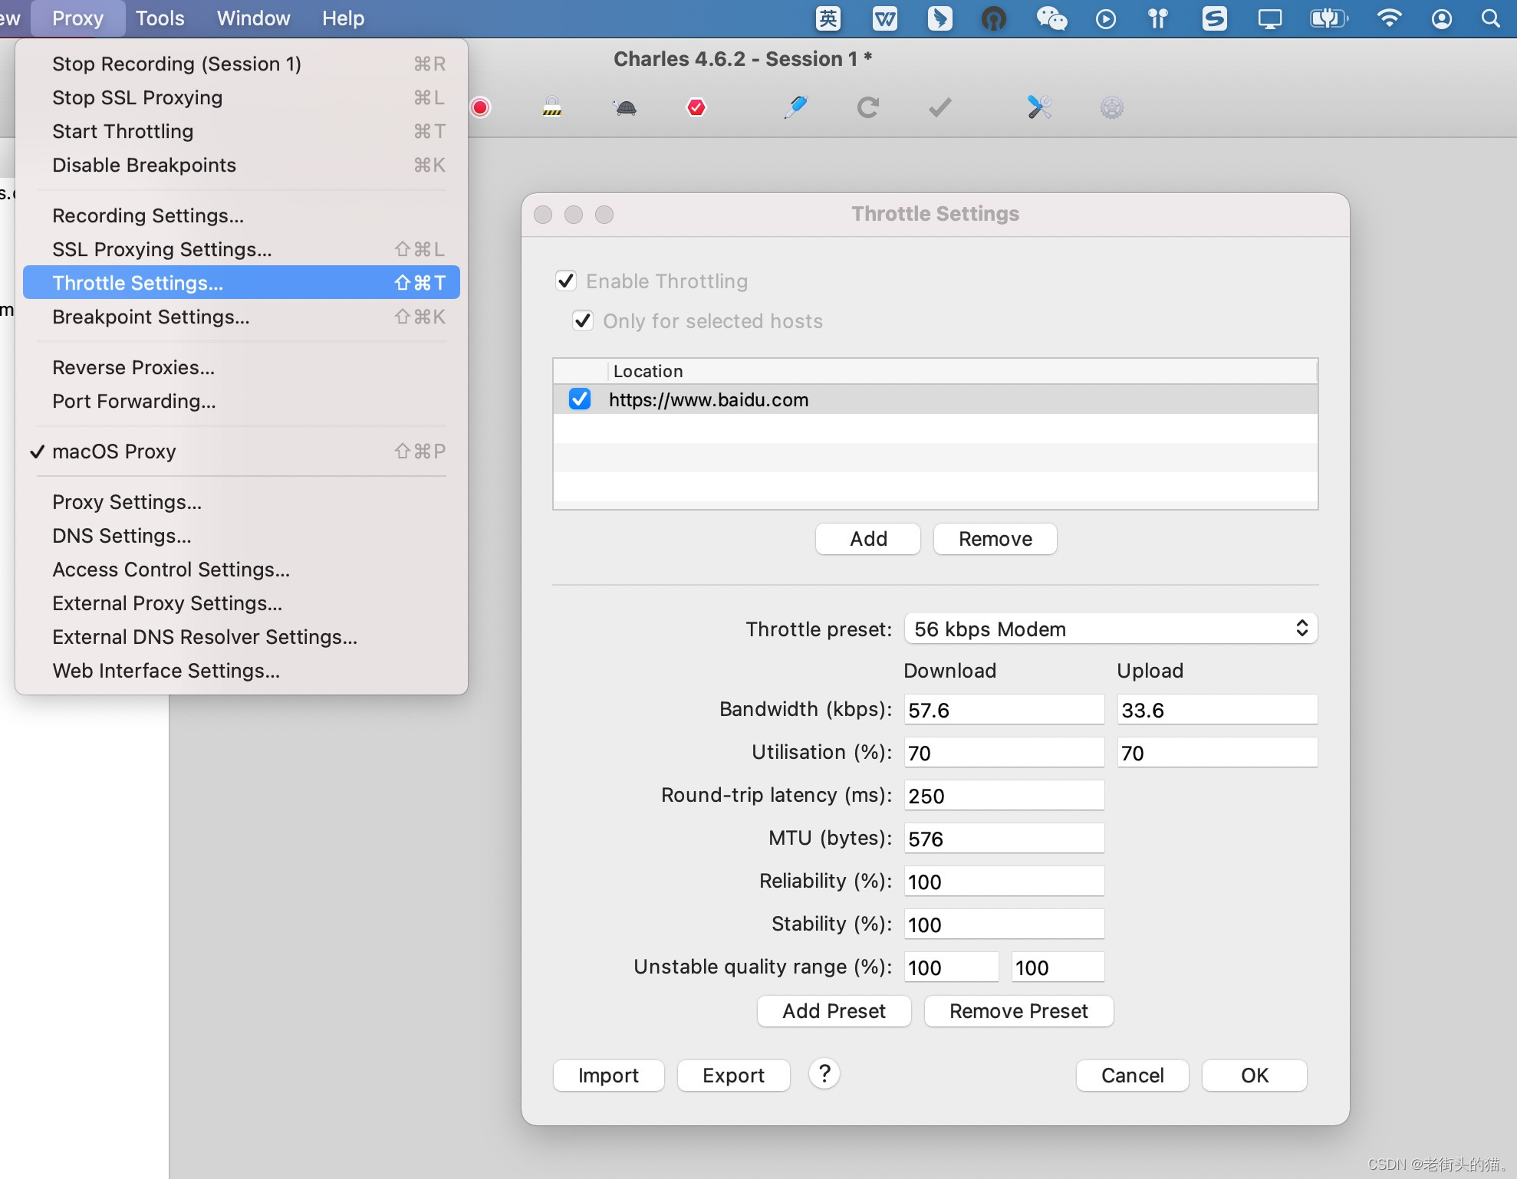Click the SSL proxying padlock icon

pyautogui.click(x=552, y=107)
